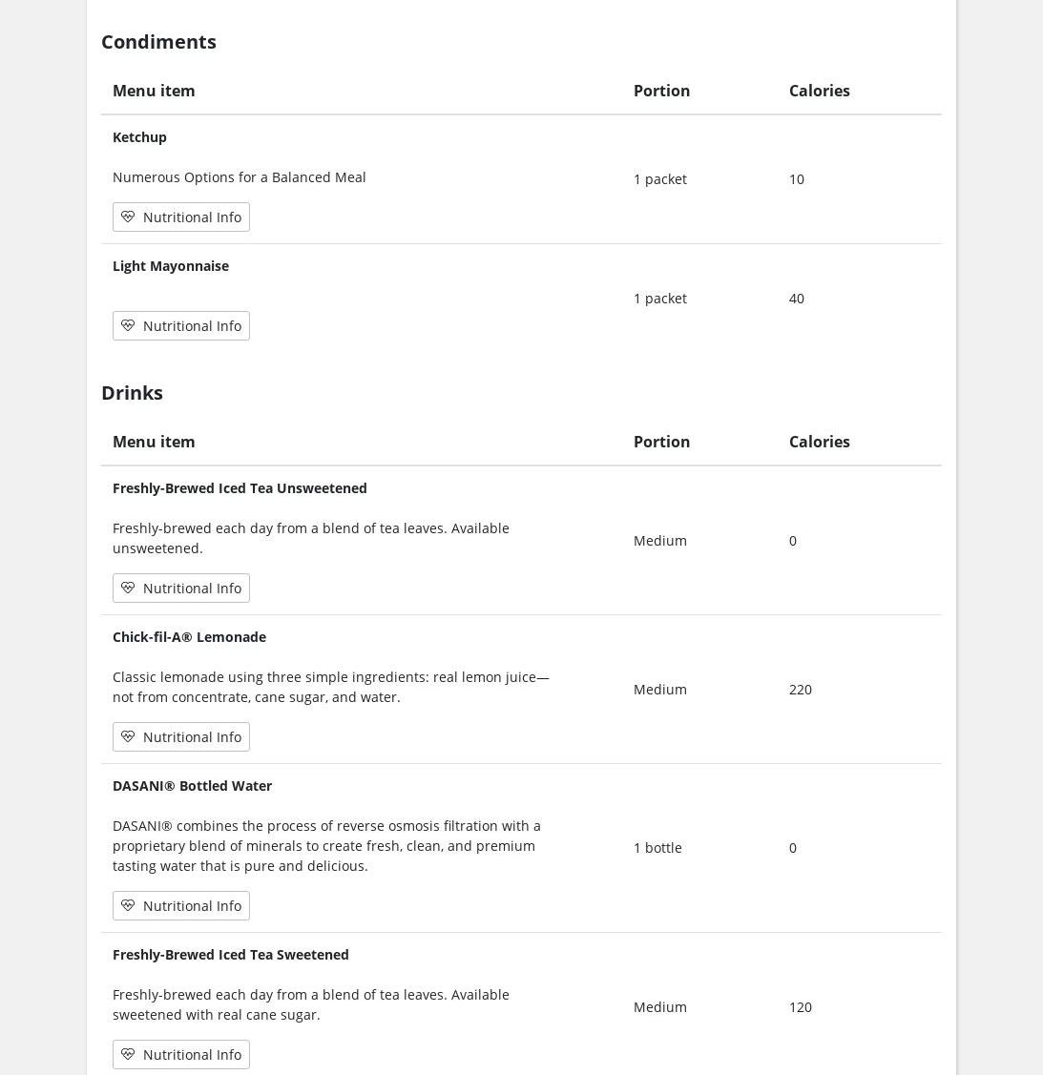Click the Freshly-Brewed Iced Tea Sweetened title
This screenshot has width=1043, height=1075.
pyautogui.click(x=230, y=954)
